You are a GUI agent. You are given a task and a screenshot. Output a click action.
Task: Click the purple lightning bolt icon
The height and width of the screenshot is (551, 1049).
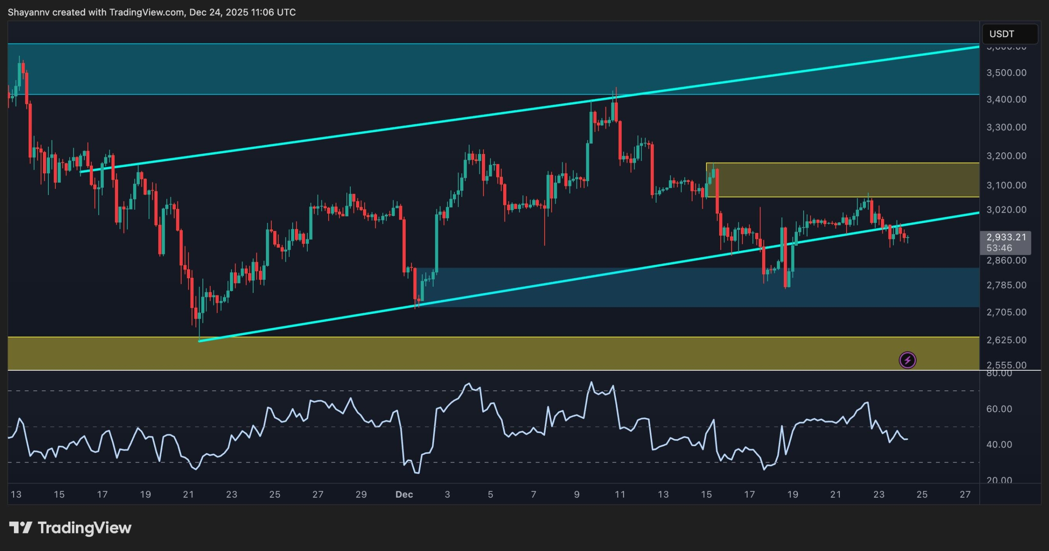(x=907, y=360)
